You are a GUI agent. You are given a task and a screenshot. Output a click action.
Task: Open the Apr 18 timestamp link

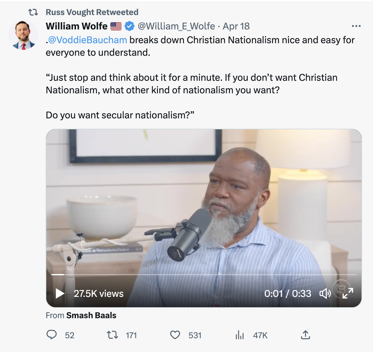coord(236,26)
